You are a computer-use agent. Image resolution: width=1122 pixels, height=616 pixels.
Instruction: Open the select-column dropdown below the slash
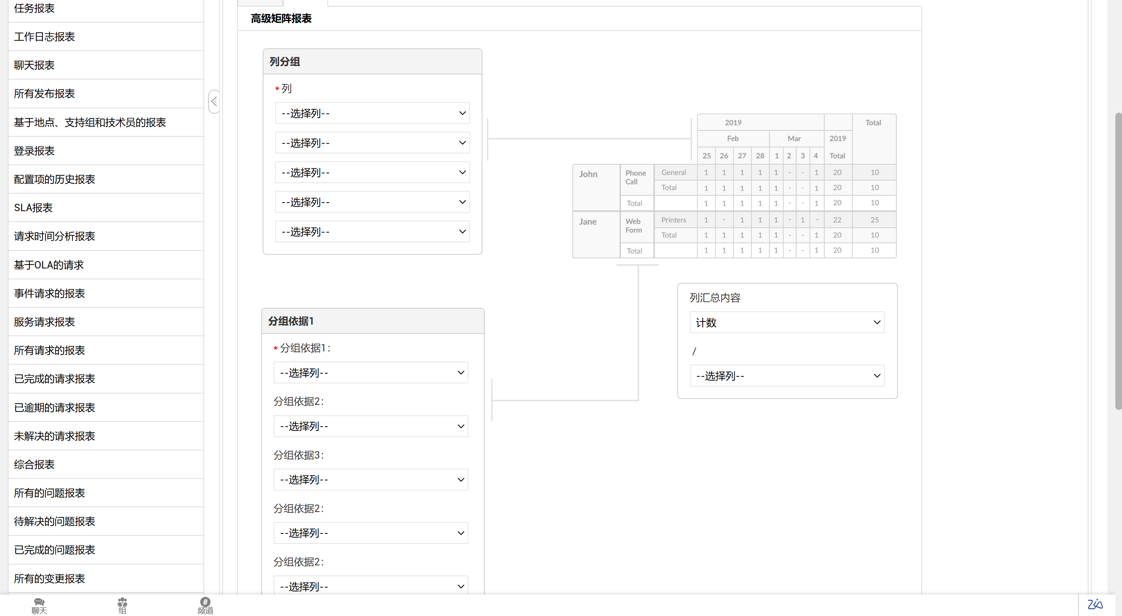click(x=786, y=376)
